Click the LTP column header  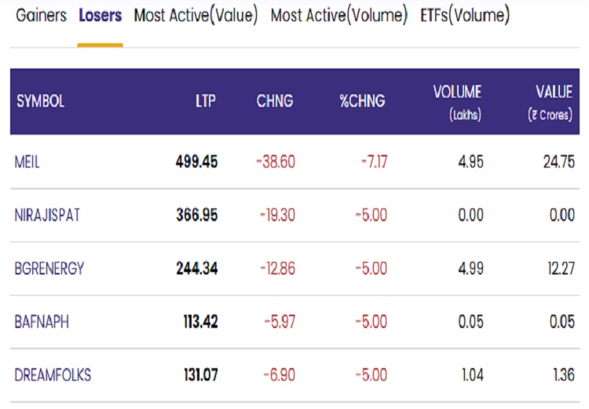[206, 101]
